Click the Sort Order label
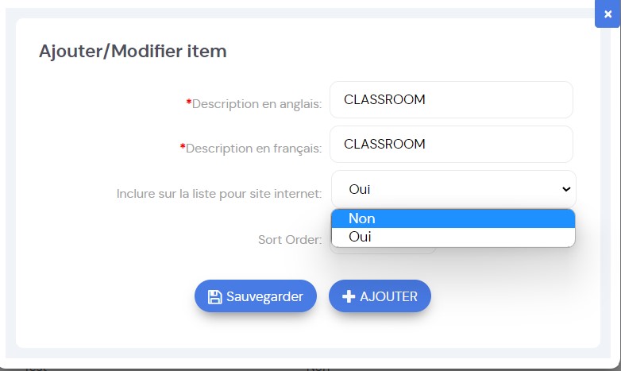 click(x=290, y=239)
